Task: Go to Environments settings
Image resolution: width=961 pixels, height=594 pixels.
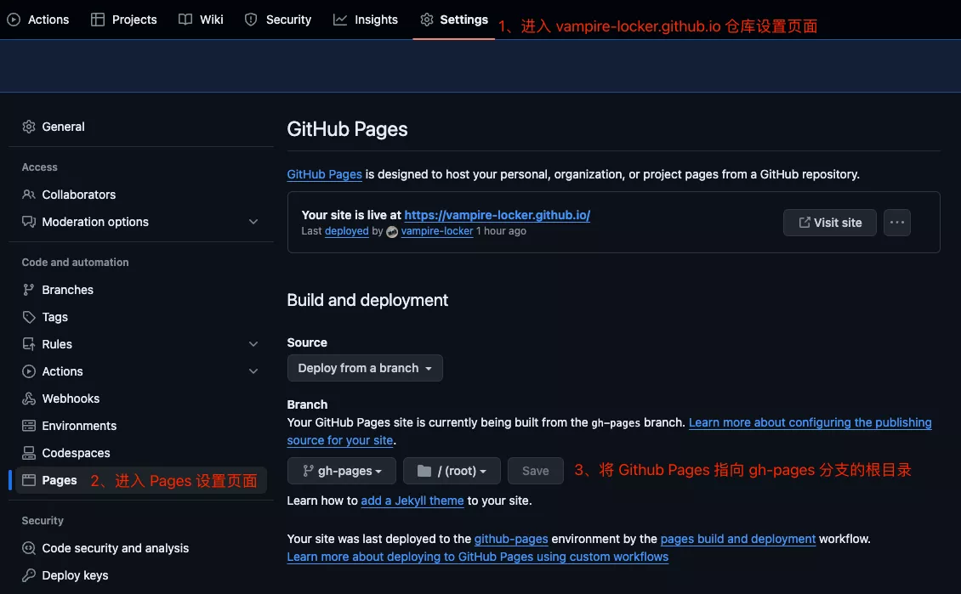Action: coord(141,426)
